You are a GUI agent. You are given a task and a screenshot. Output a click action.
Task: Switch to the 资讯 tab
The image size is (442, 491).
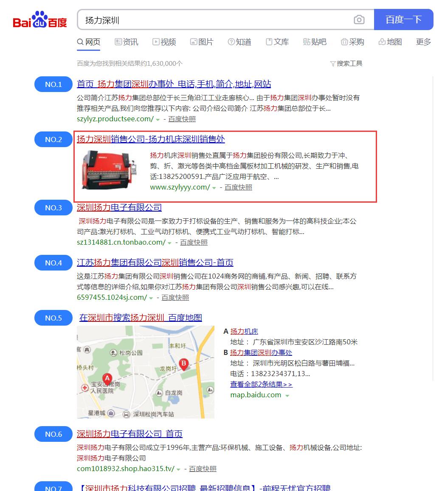pyautogui.click(x=127, y=42)
